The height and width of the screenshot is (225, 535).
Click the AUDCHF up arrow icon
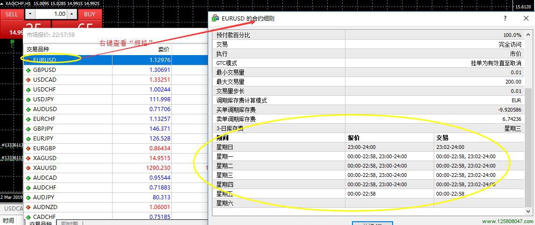point(28,188)
